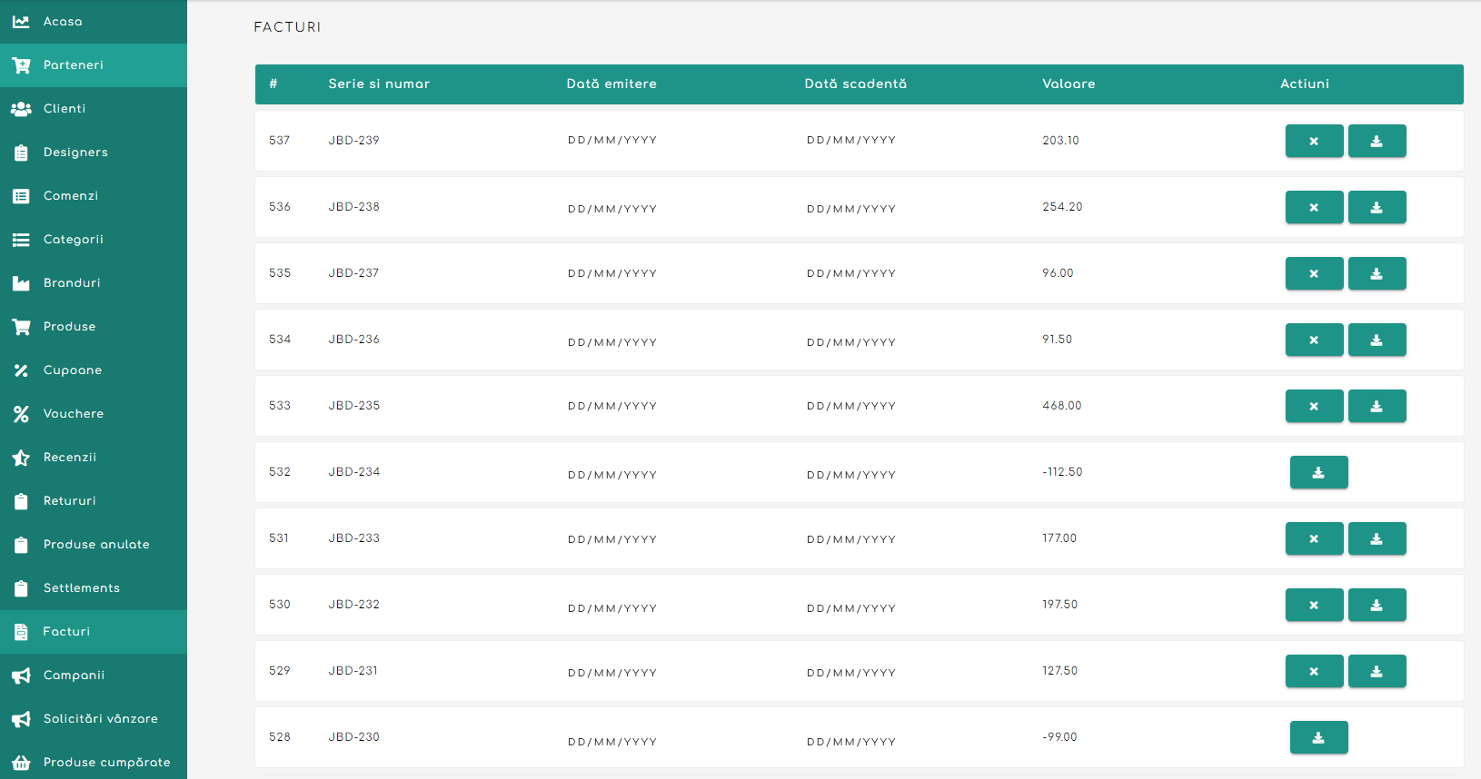Open the Settlements section
The image size is (1481, 779).
pyautogui.click(x=82, y=588)
